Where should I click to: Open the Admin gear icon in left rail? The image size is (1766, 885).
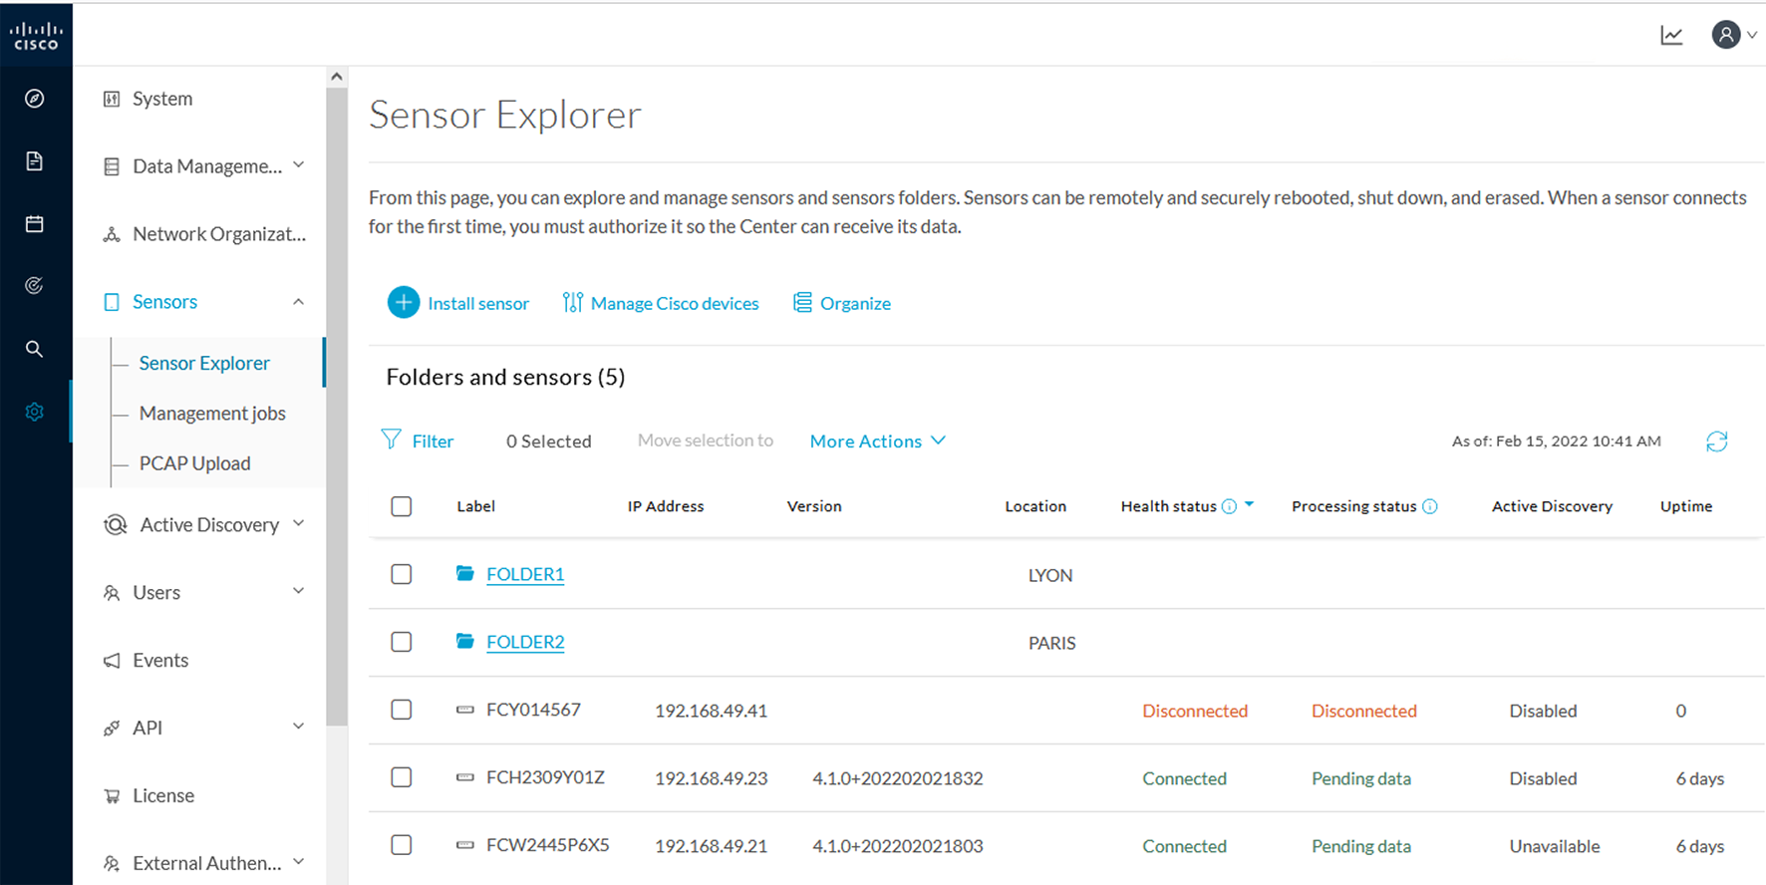(x=35, y=412)
